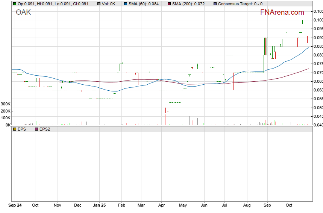Click the Consensus Target: 0 - 0 text
Image resolution: width=323 pixels, height=213 pixels.
tap(240, 4)
